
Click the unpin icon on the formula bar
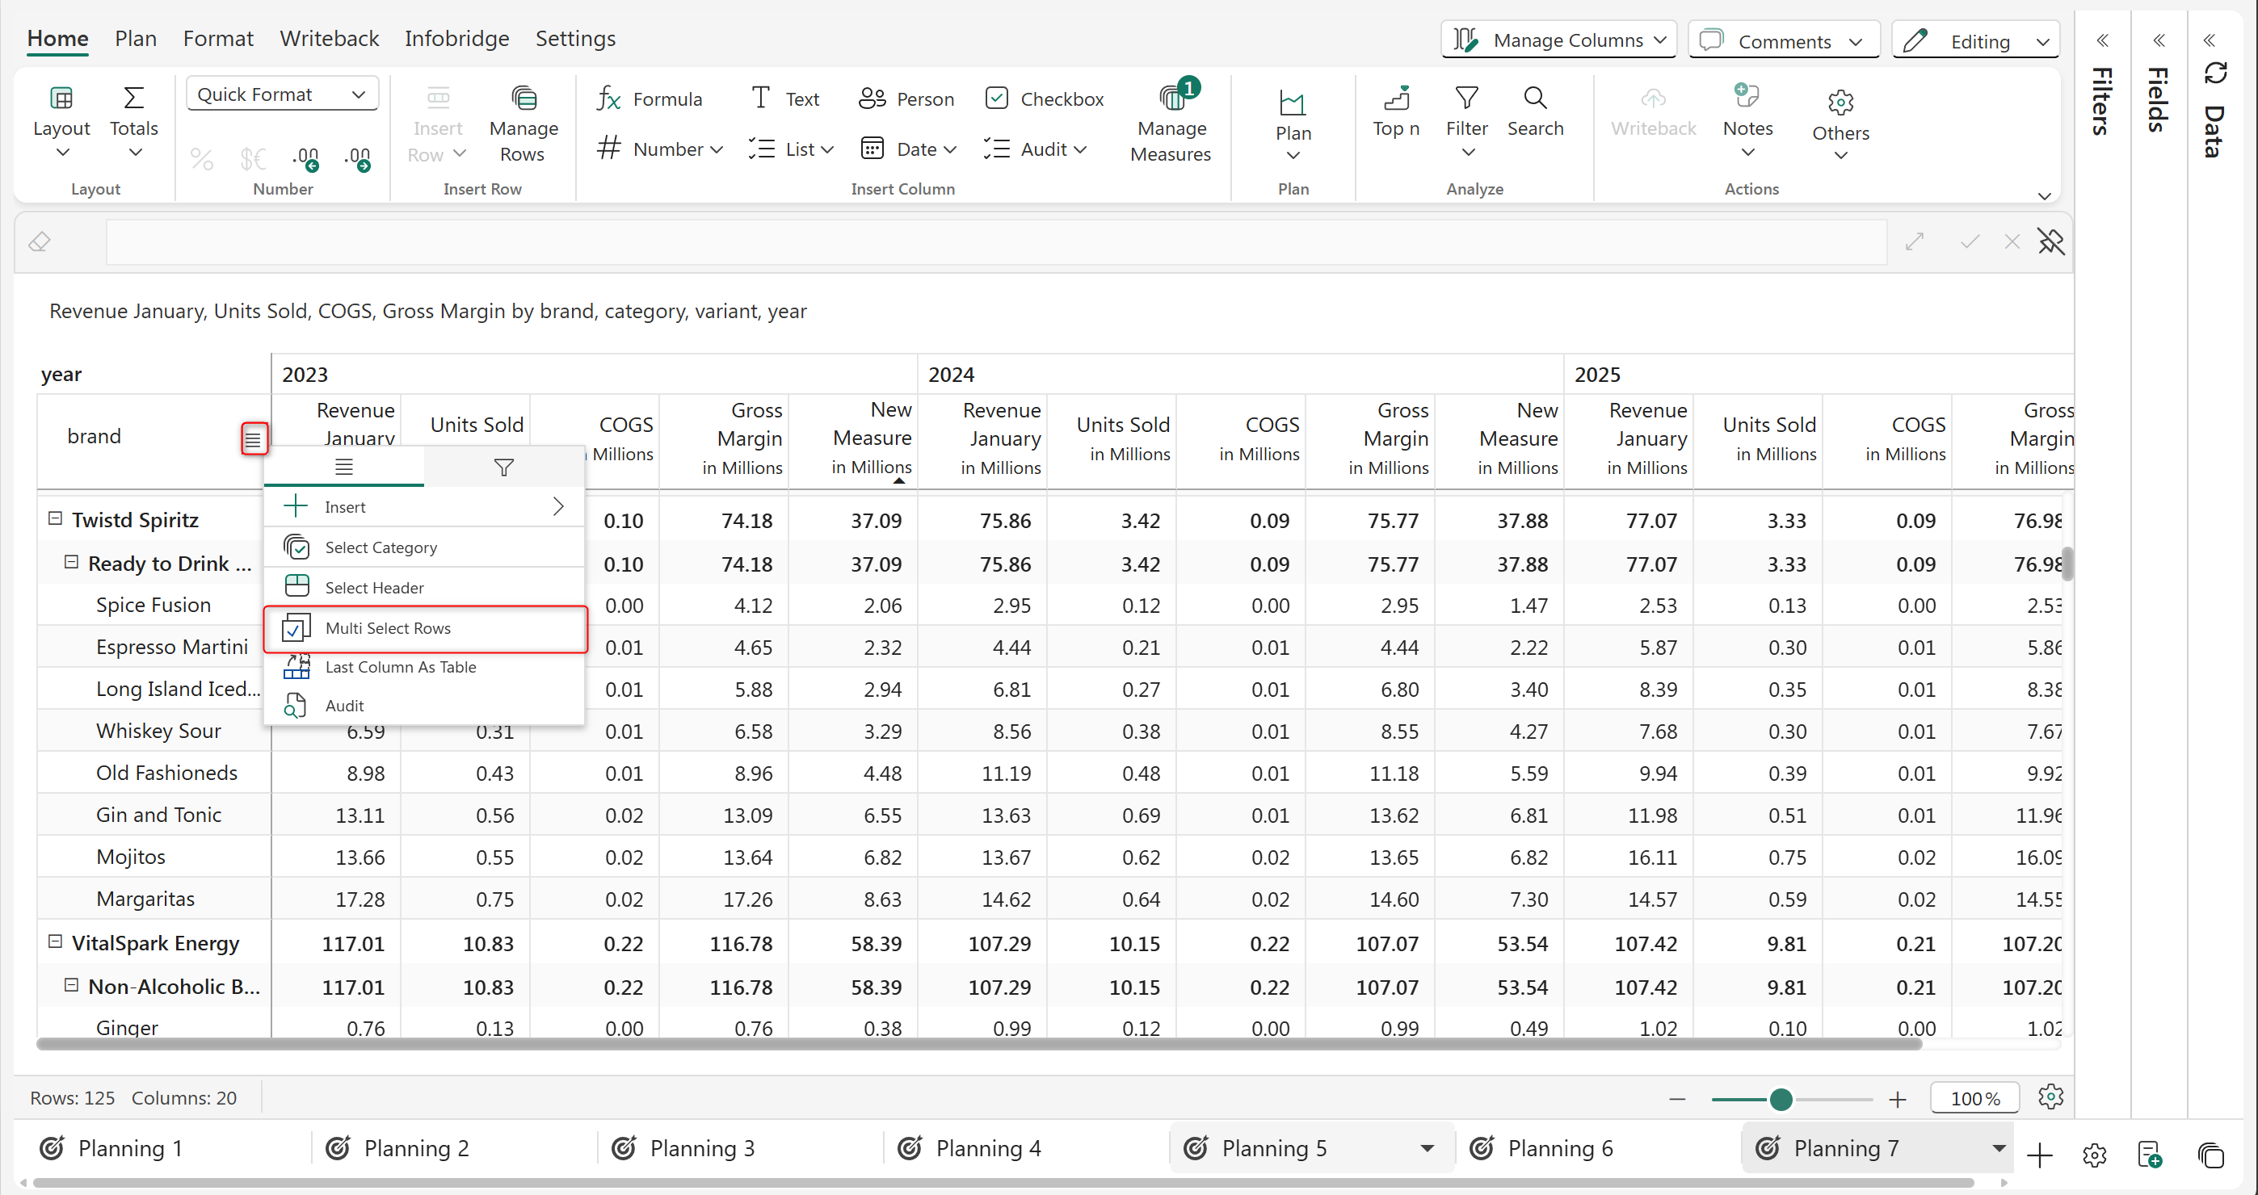pyautogui.click(x=2050, y=241)
